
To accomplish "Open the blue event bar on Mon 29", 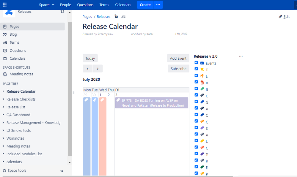I will [x=87, y=136].
